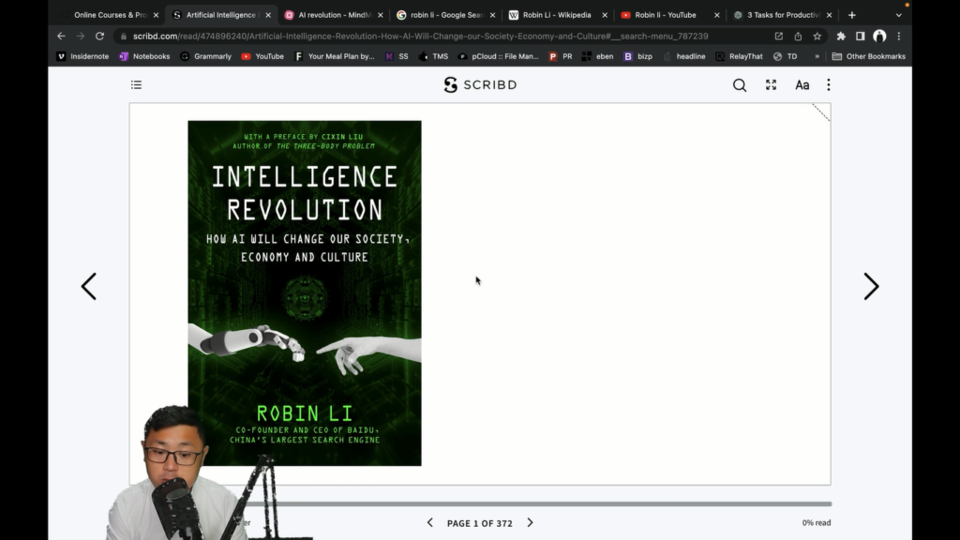Click the small previous-page chevron beside page counter
Screen dimensions: 960x540
click(429, 523)
